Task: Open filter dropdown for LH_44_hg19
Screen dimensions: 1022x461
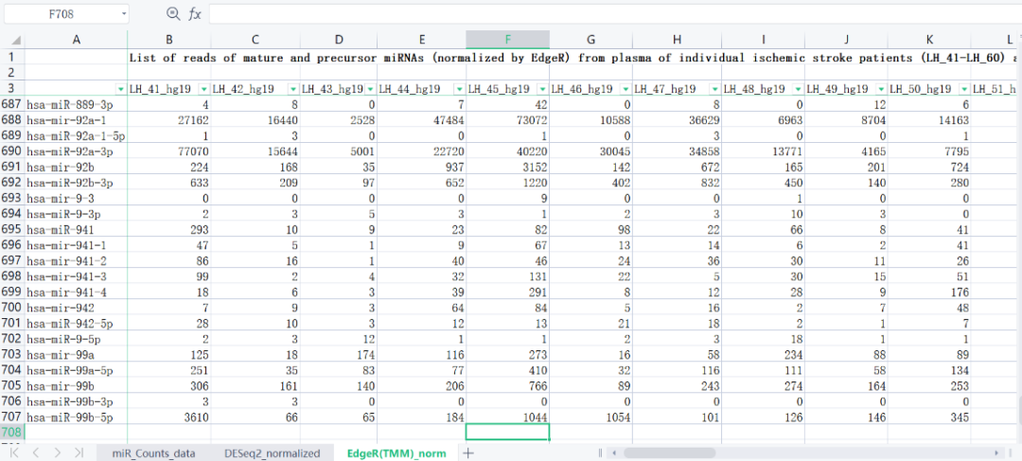Action: click(x=458, y=89)
